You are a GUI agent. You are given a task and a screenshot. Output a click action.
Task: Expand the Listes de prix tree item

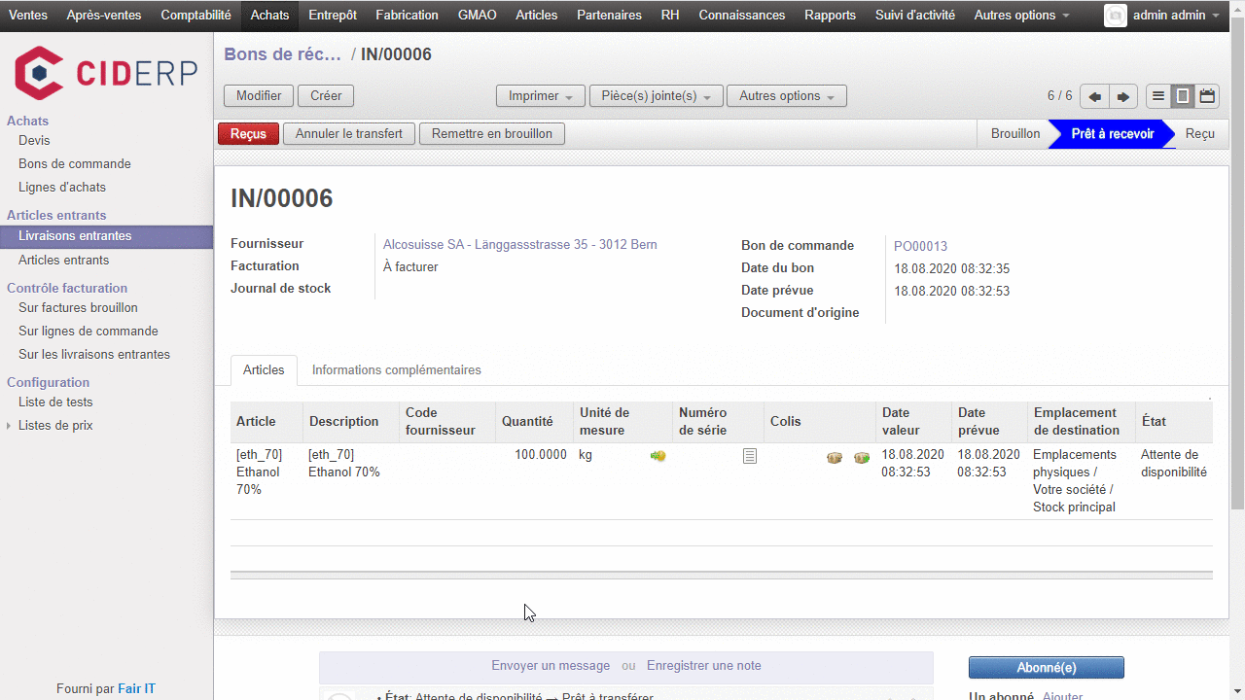[x=11, y=426]
